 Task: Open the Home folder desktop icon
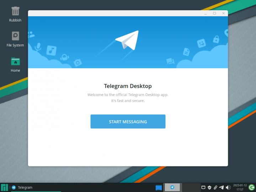pos(15,65)
